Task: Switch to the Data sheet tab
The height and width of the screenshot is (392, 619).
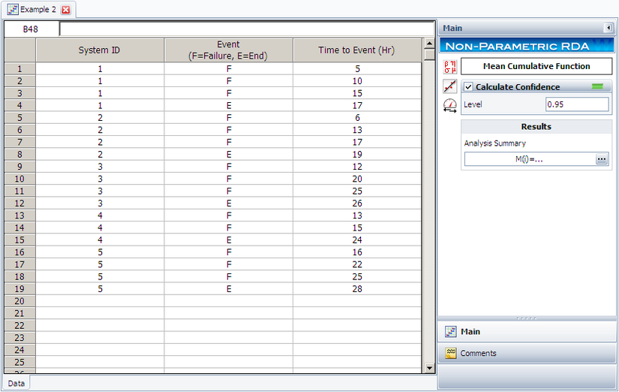Action: (16, 383)
